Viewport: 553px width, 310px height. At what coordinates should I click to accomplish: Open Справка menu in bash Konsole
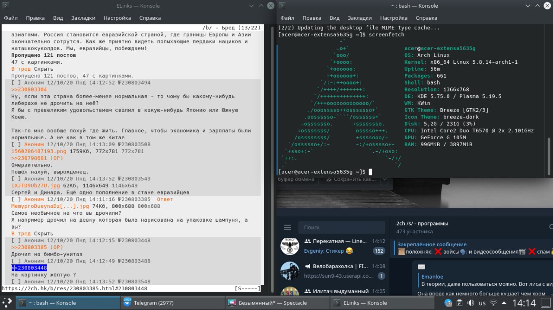click(x=426, y=18)
